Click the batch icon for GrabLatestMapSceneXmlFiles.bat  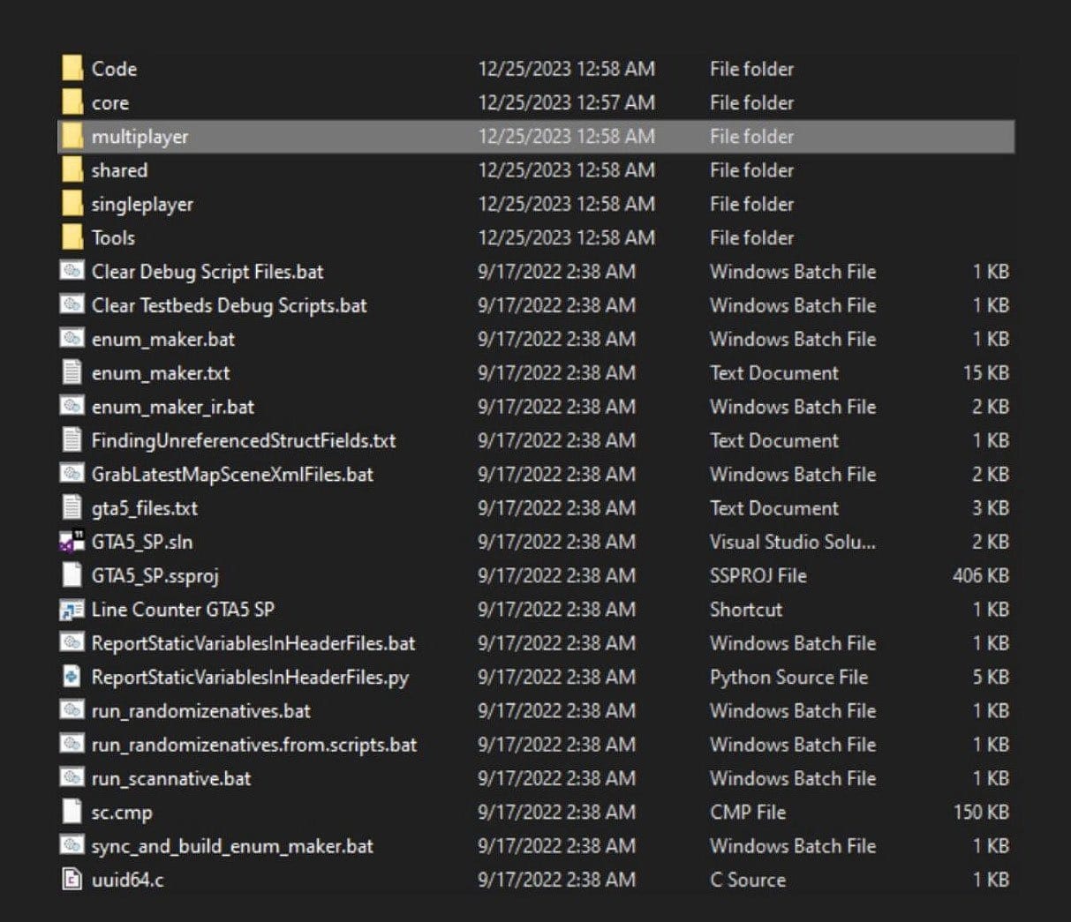point(74,474)
